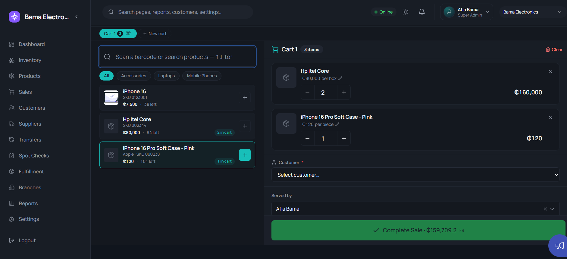Viewport: 567px width, 259px height.
Task: Remove iPhone 16 Pro Soft Case from cart
Action: click(550, 118)
